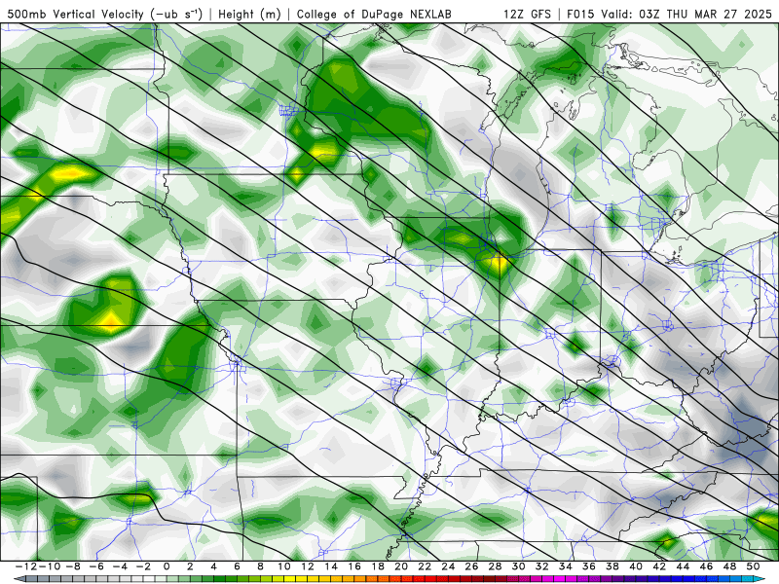The height and width of the screenshot is (584, 779).
Task: Click the "-12" color scale label
Action: (25, 566)
